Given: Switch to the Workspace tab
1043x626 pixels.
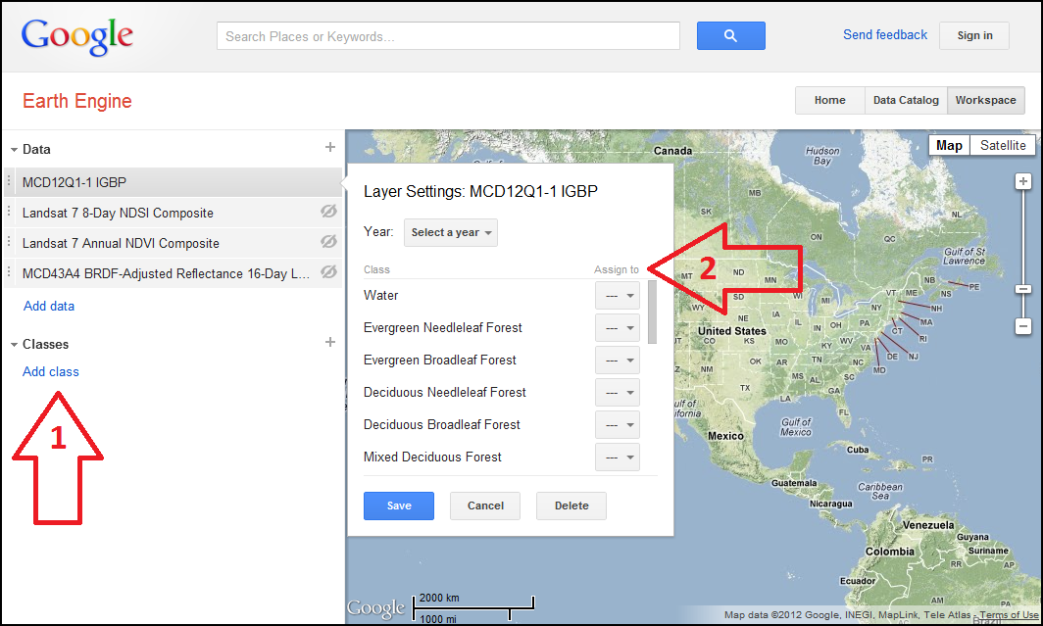Looking at the screenshot, I should pos(986,100).
